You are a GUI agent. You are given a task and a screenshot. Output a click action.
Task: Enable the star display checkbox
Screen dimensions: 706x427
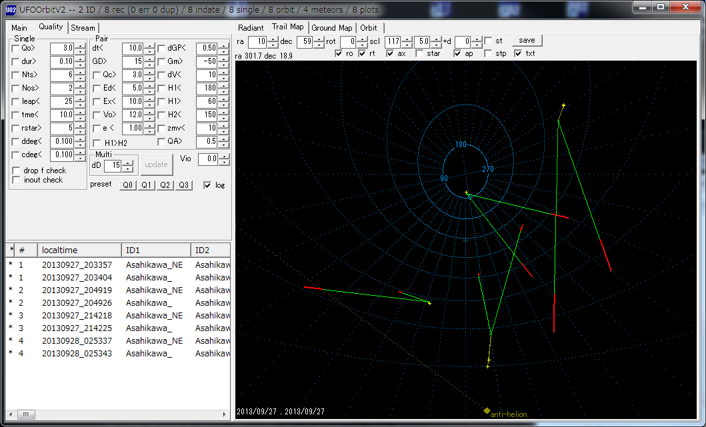tap(419, 53)
